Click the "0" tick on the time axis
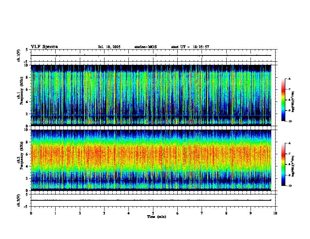This screenshot has height=239, width=310. click(31, 213)
